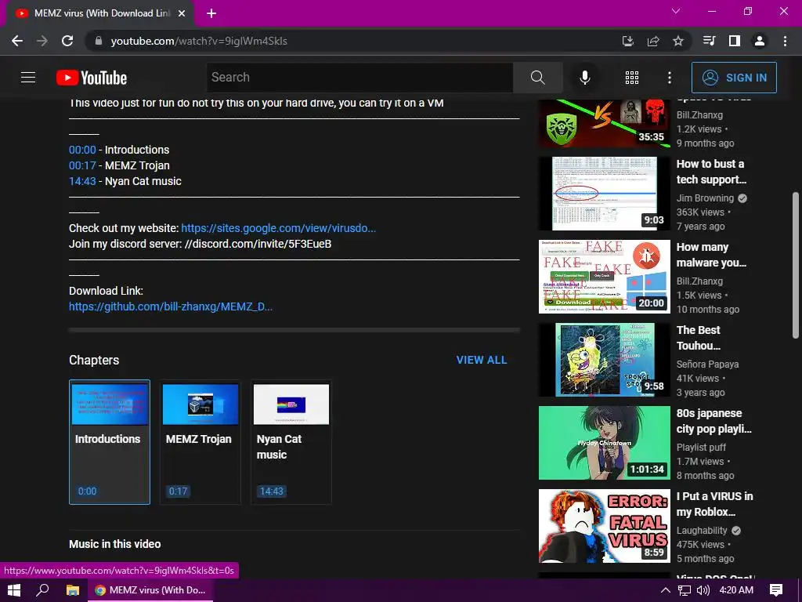Click the address bar URL
Viewport: 802px width, 602px height.
(x=199, y=41)
